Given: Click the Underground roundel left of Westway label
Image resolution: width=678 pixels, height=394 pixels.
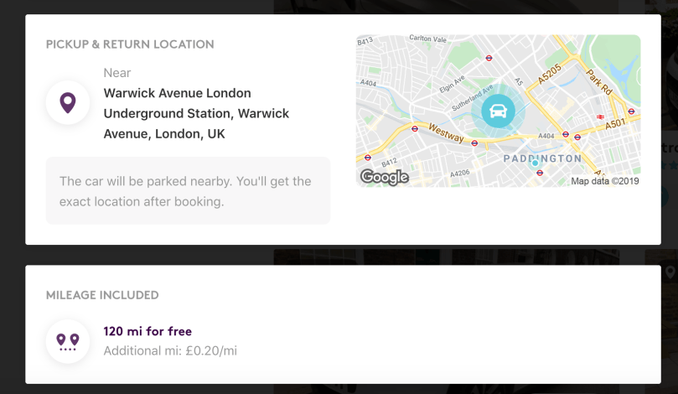Looking at the screenshot, I should (x=415, y=128).
